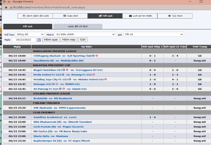Click the lock icon in address bar

click(6, 7)
